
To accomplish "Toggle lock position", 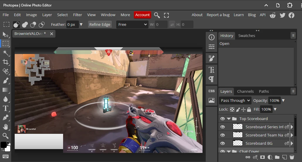I will 244,109.
